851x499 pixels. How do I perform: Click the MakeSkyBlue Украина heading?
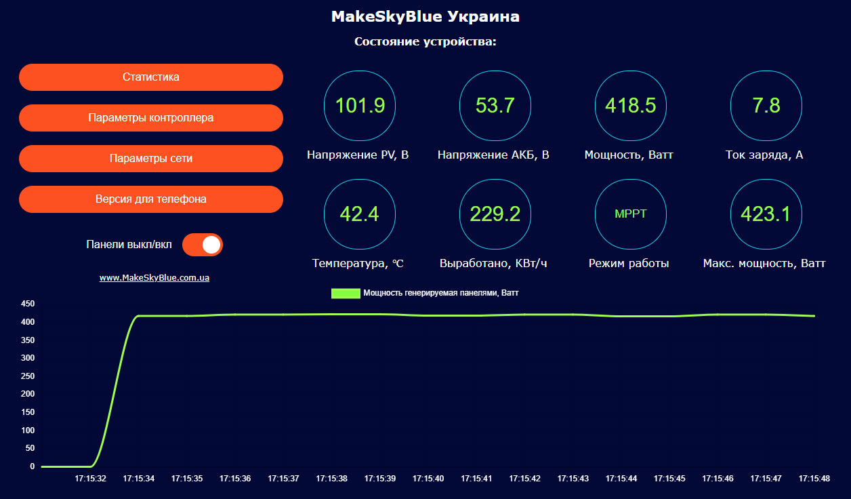pyautogui.click(x=425, y=17)
